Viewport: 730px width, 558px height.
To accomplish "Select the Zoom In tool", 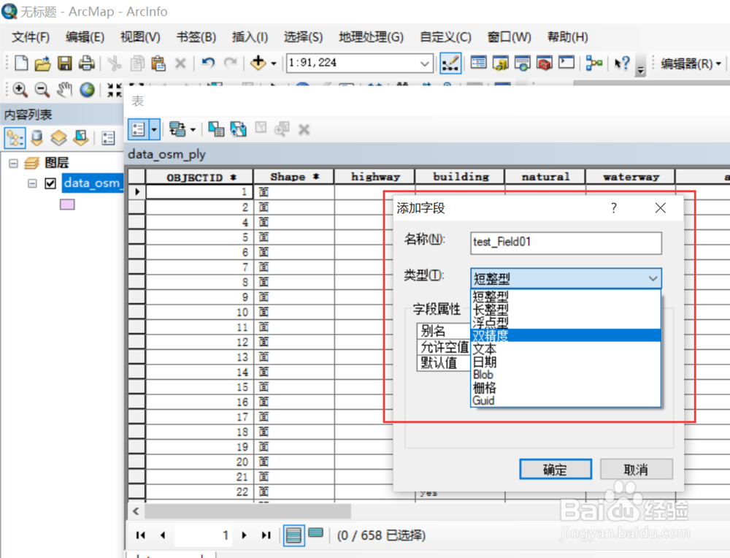I will click(x=20, y=89).
